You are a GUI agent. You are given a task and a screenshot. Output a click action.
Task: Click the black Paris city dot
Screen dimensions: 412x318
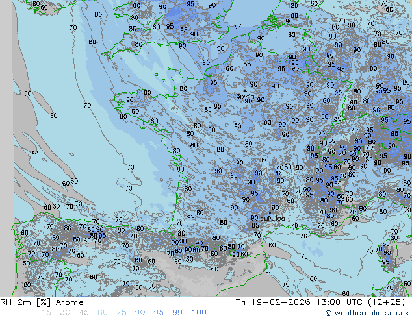245,91
